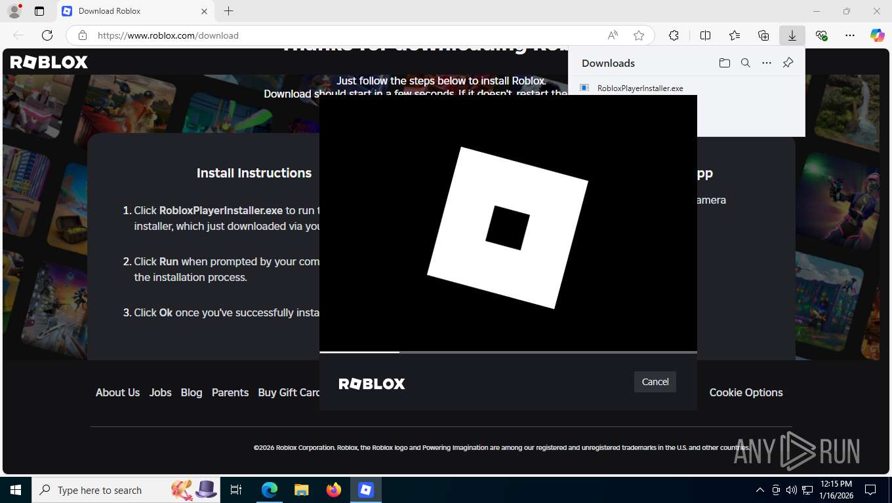Open Browser essentials
The width and height of the screenshot is (892, 503).
click(x=821, y=35)
